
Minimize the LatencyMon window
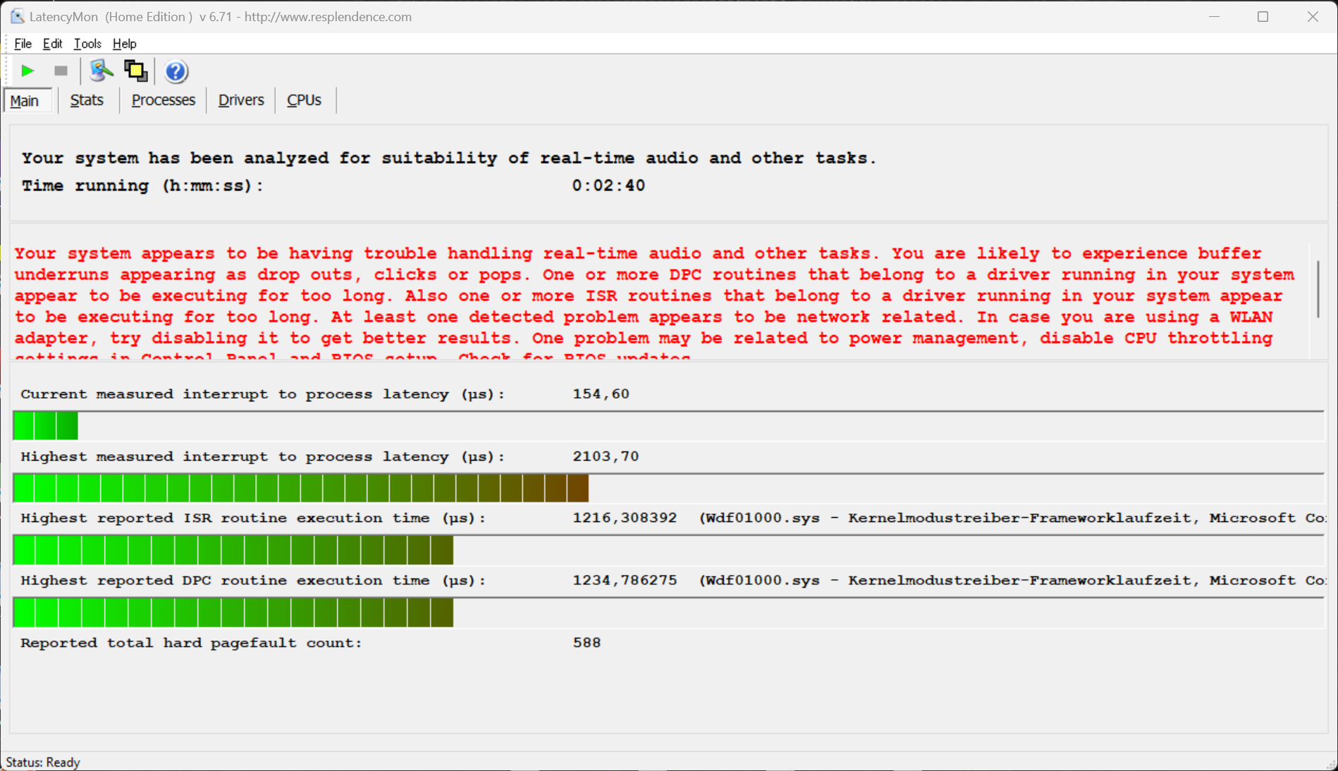pyautogui.click(x=1214, y=17)
